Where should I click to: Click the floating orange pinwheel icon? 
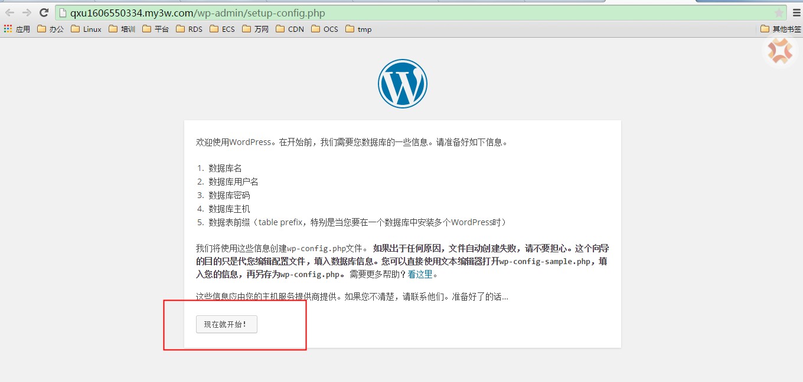780,51
